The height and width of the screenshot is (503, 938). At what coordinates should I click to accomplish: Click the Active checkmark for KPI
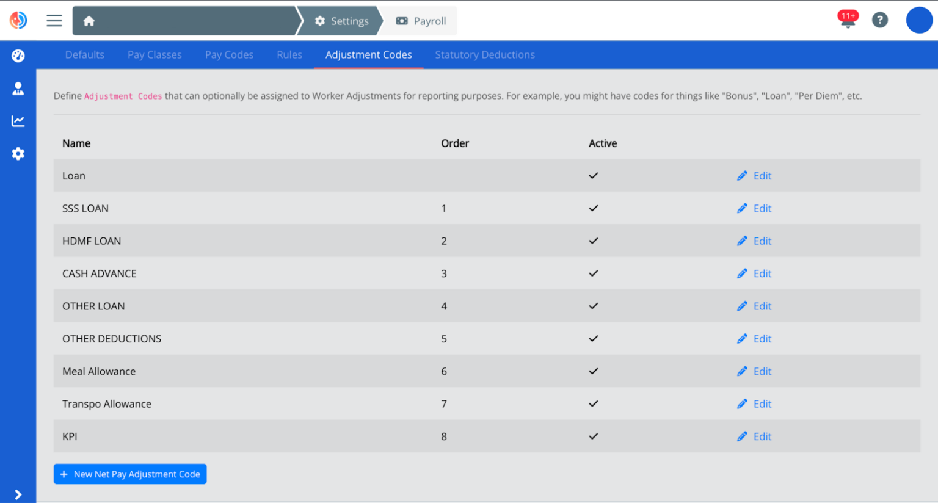point(593,436)
